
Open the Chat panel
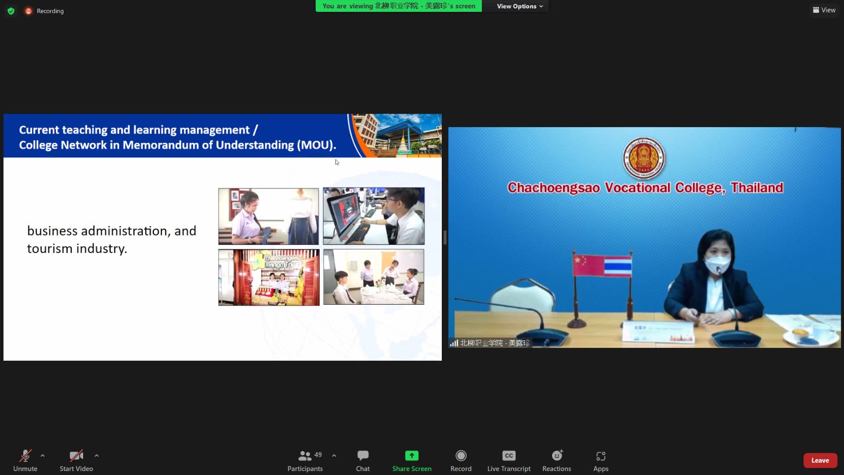363,460
